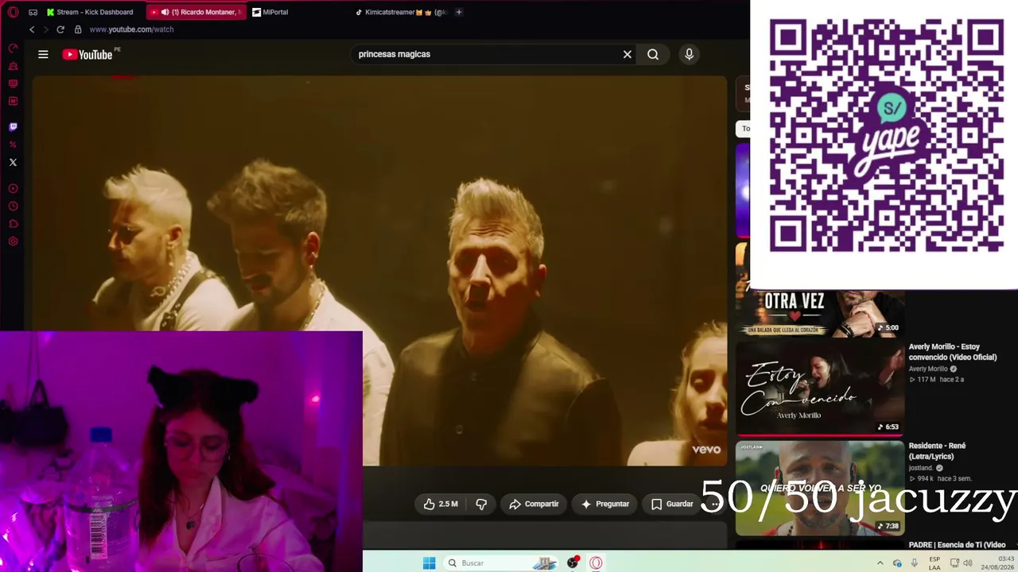
Task: Run search with the magnifier button
Action: coord(653,54)
